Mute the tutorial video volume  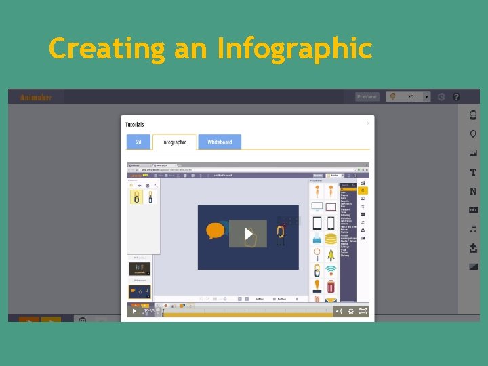(339, 311)
